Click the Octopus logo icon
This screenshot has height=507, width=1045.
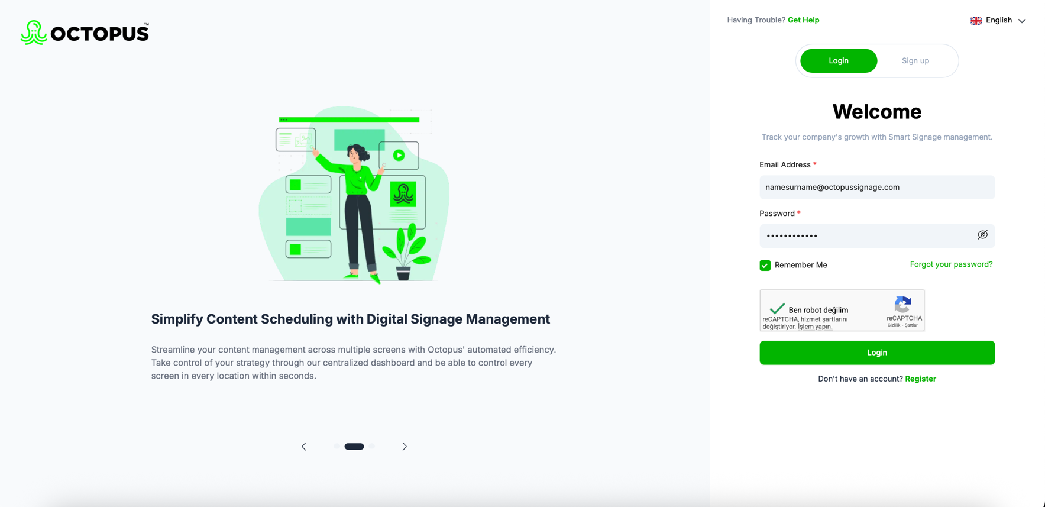click(x=34, y=33)
